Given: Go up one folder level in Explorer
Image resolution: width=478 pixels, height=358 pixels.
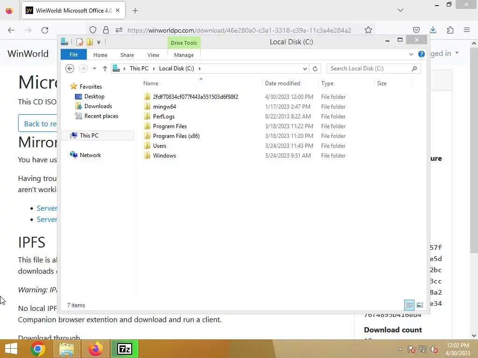Looking at the screenshot, I should (105, 69).
